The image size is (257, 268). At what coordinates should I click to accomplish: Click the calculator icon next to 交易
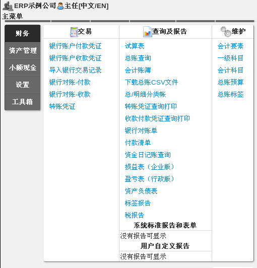click(74, 32)
